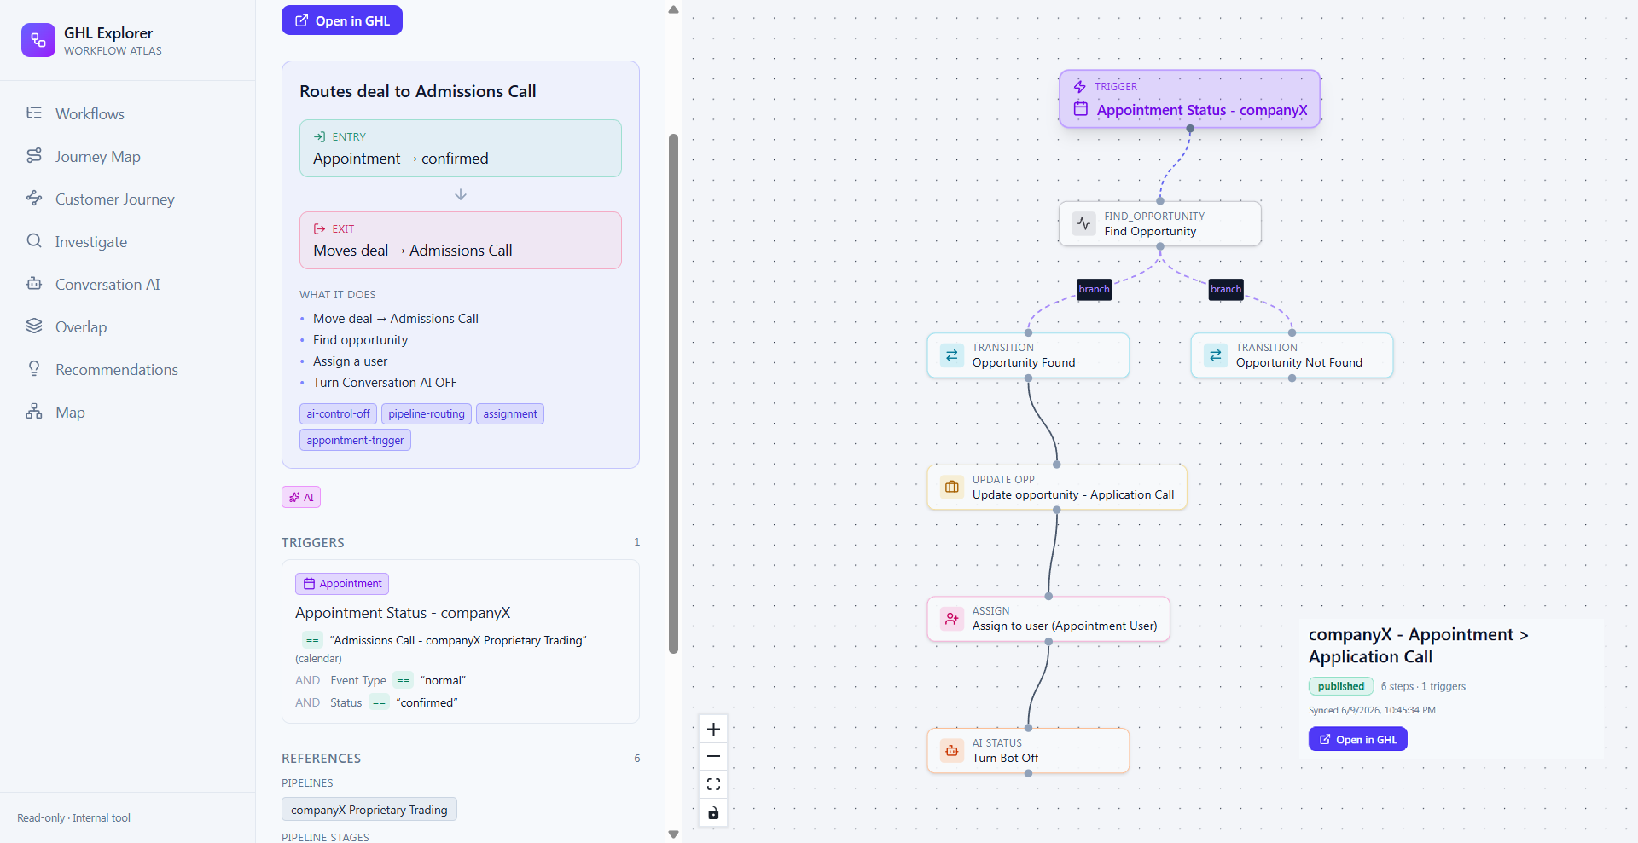Click the Recommendations lightbulb icon
Image resolution: width=1638 pixels, height=843 pixels.
(34, 368)
